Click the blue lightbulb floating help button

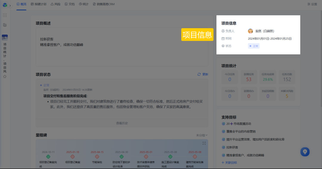[305, 151]
